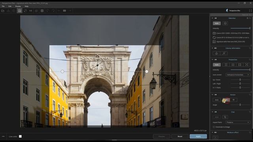The height and width of the screenshot is (142, 253).
Task: Open an image file from toolbar
Action: click(x=3, y=11)
